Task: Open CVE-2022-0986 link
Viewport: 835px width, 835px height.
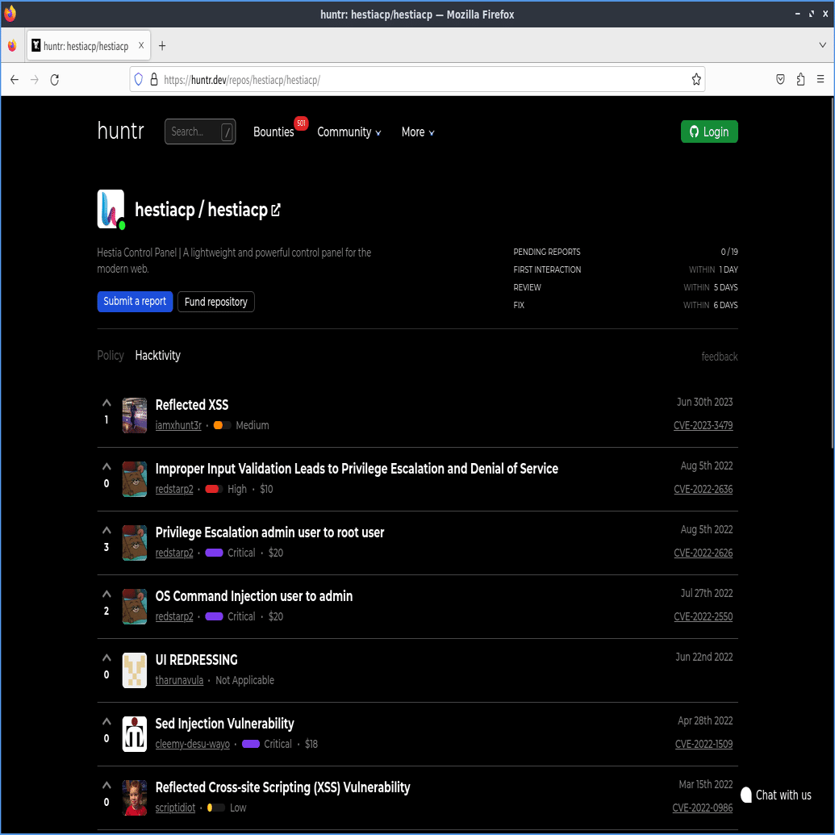Action: tap(703, 808)
